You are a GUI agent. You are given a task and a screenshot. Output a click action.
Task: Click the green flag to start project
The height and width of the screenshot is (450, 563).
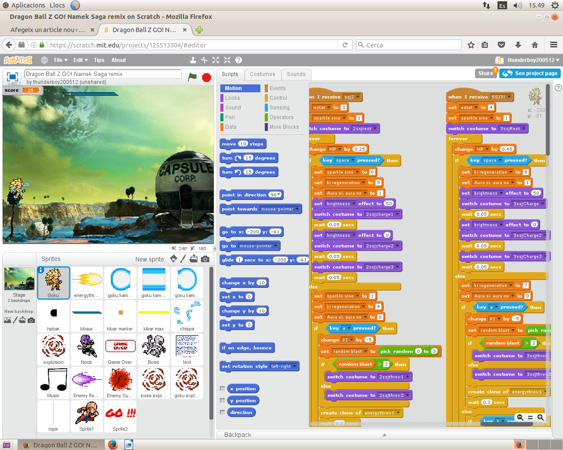point(192,77)
